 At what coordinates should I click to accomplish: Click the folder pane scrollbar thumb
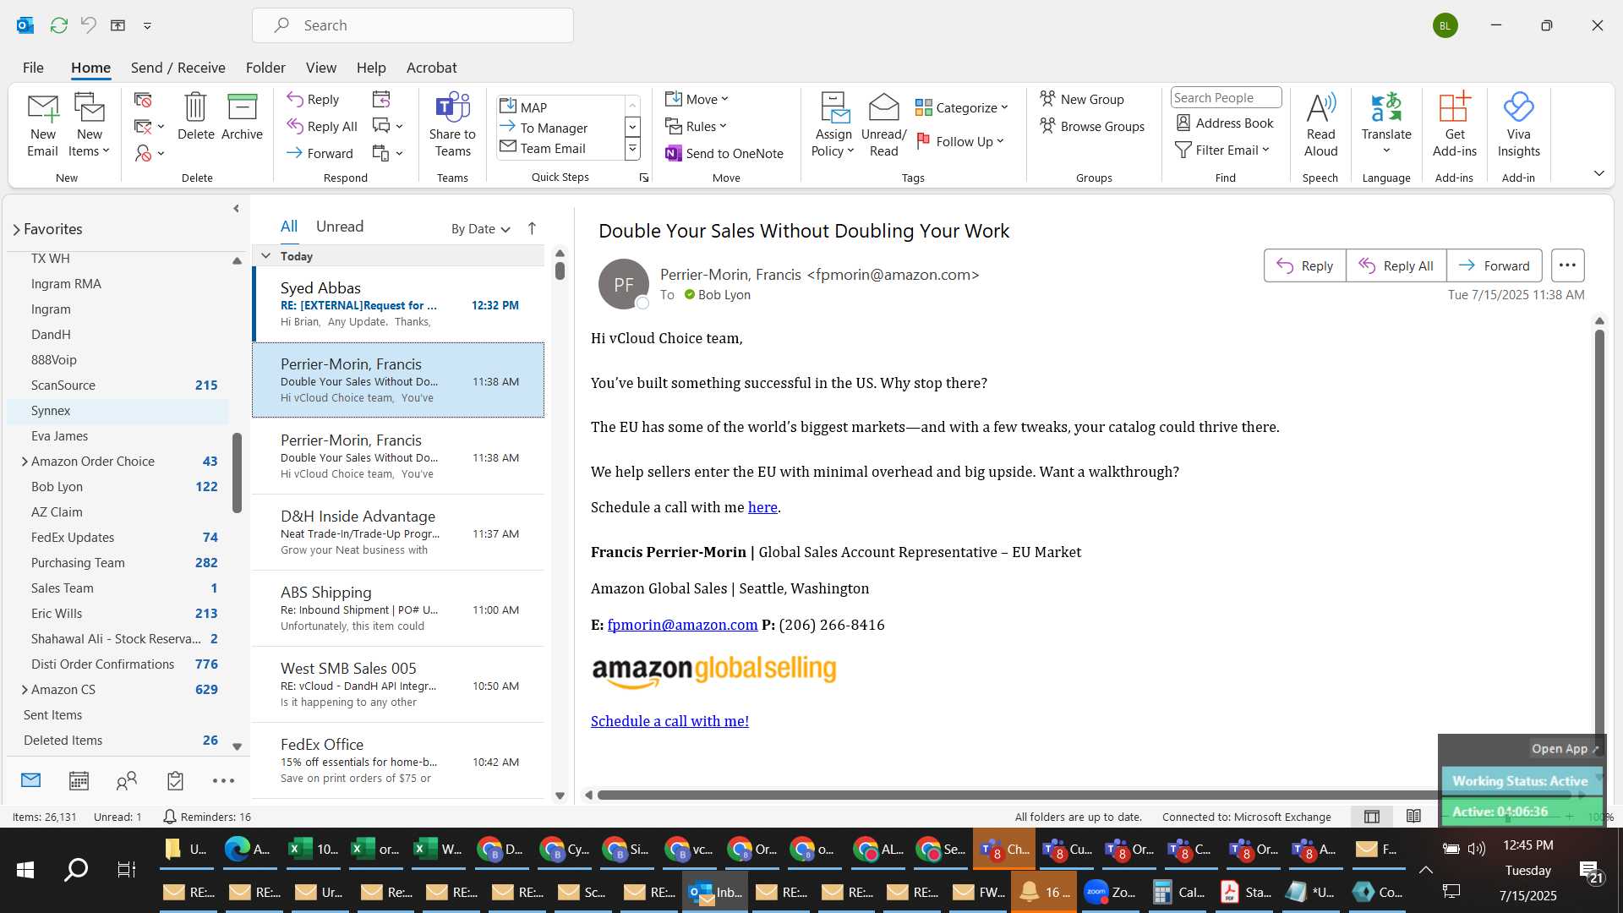pos(238,473)
